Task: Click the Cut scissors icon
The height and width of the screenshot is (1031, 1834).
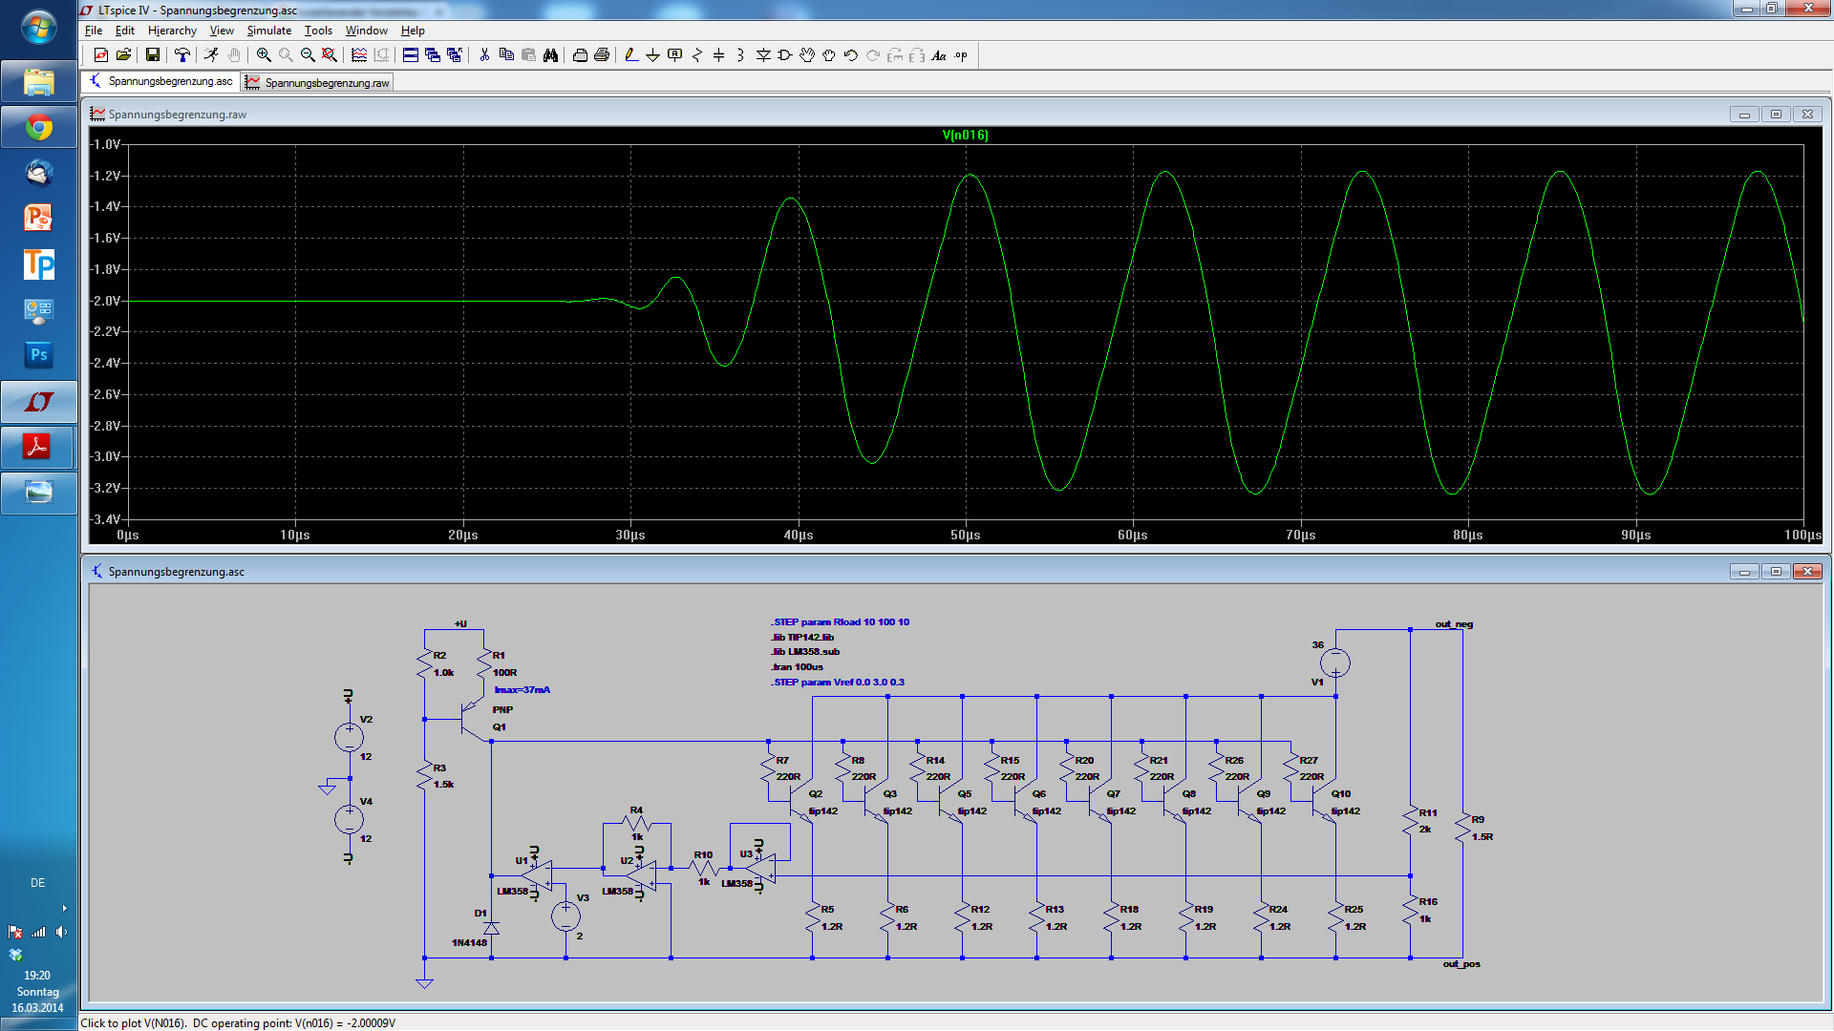Action: (484, 55)
